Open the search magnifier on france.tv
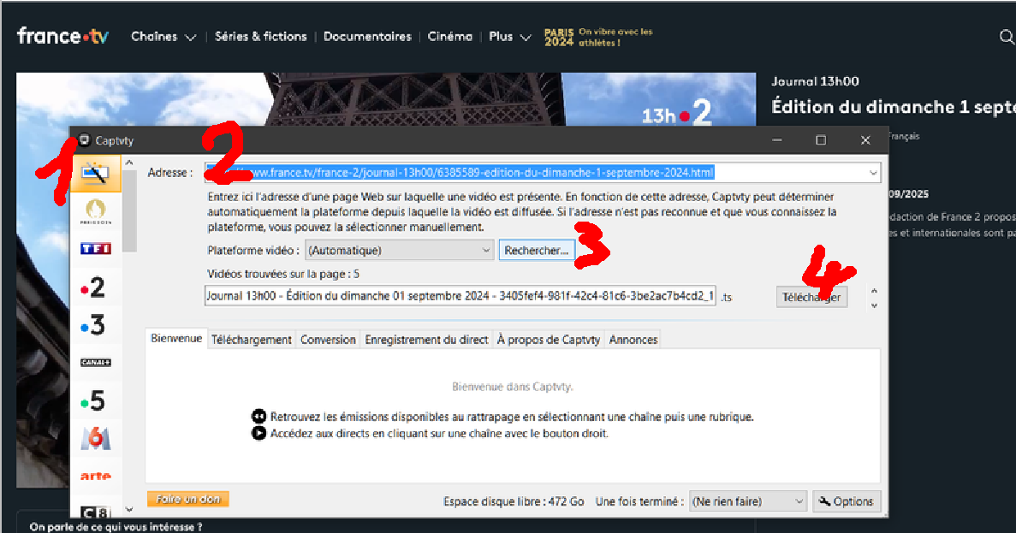Viewport: 1016px width, 533px height. click(x=1007, y=37)
